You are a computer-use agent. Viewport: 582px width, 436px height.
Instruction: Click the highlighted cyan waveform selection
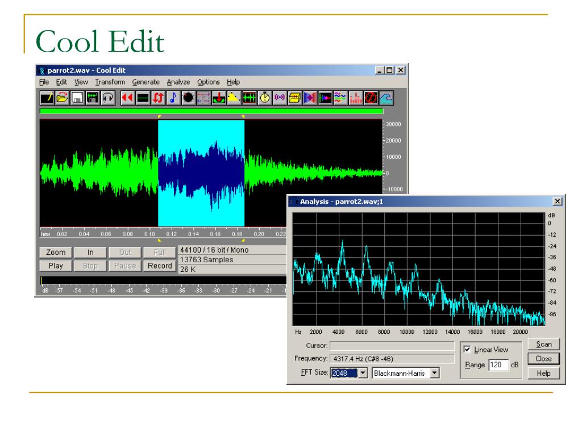[201, 173]
